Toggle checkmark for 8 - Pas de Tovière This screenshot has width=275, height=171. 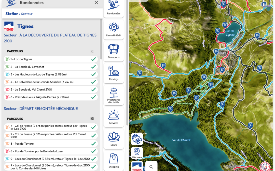[93, 144]
